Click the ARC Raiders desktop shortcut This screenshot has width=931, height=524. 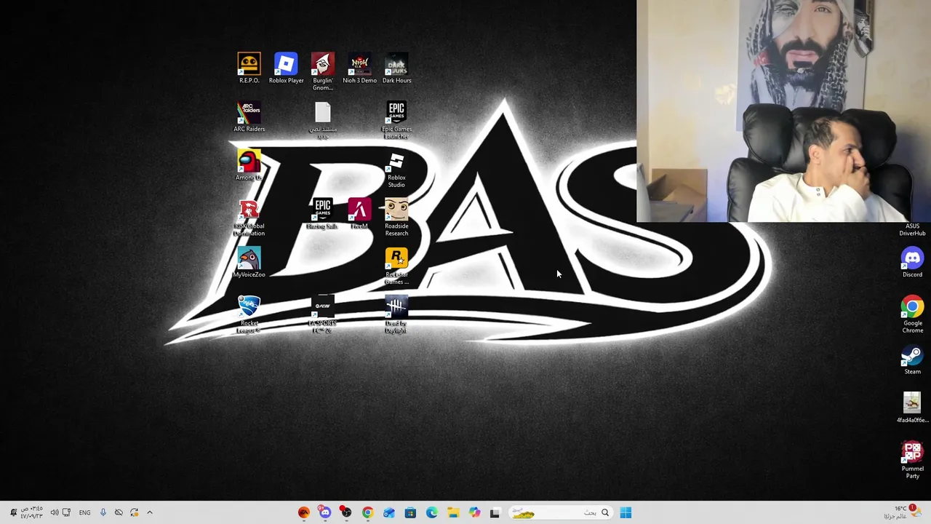click(249, 117)
